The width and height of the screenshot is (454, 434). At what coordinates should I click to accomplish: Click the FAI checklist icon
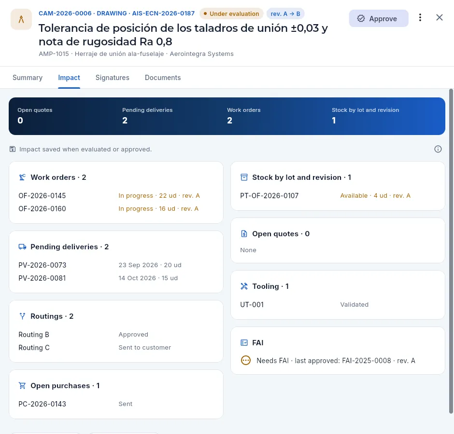point(244,343)
